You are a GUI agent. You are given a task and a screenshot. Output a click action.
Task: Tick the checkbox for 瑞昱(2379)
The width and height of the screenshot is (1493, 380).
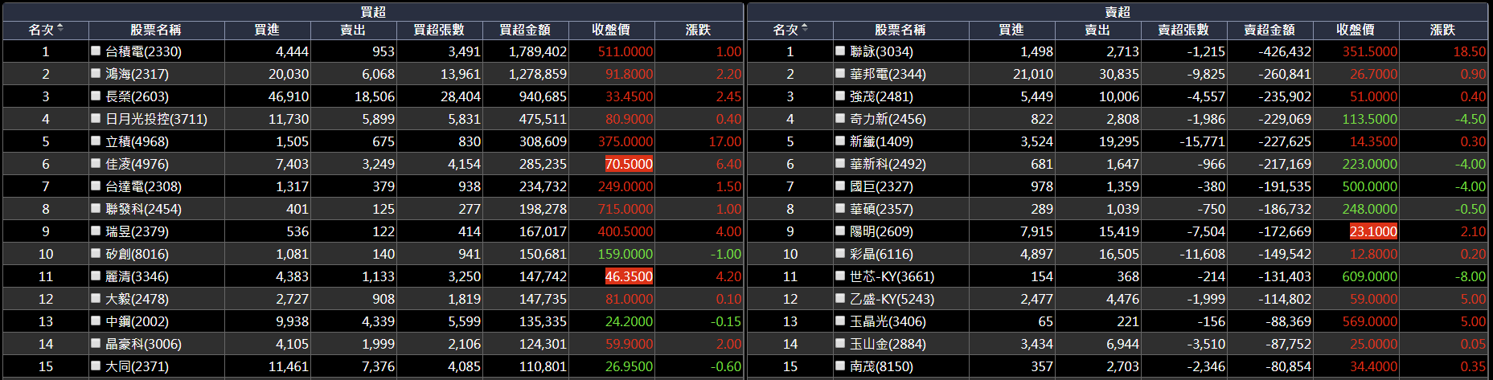tap(96, 231)
